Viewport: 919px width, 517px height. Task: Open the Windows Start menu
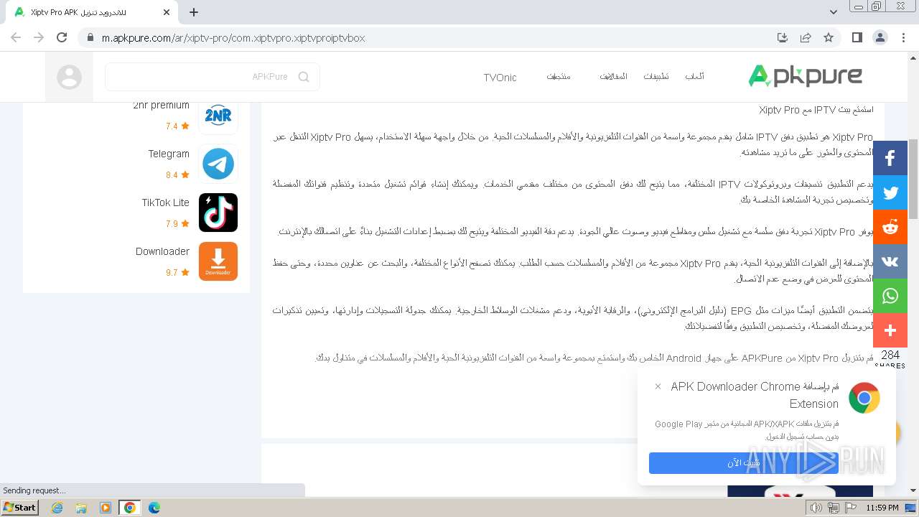[x=19, y=507]
